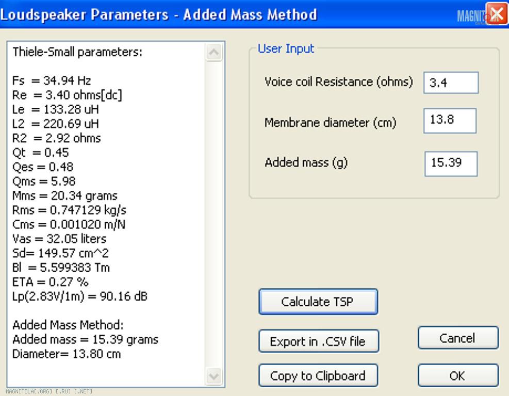Image resolution: width=509 pixels, height=396 pixels.
Task: Click the Copy to Clipboard button
Action: click(318, 376)
